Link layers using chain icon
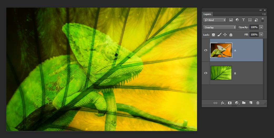Image resolution: width=274 pixels, height=138 pixels. pyautogui.click(x=215, y=103)
